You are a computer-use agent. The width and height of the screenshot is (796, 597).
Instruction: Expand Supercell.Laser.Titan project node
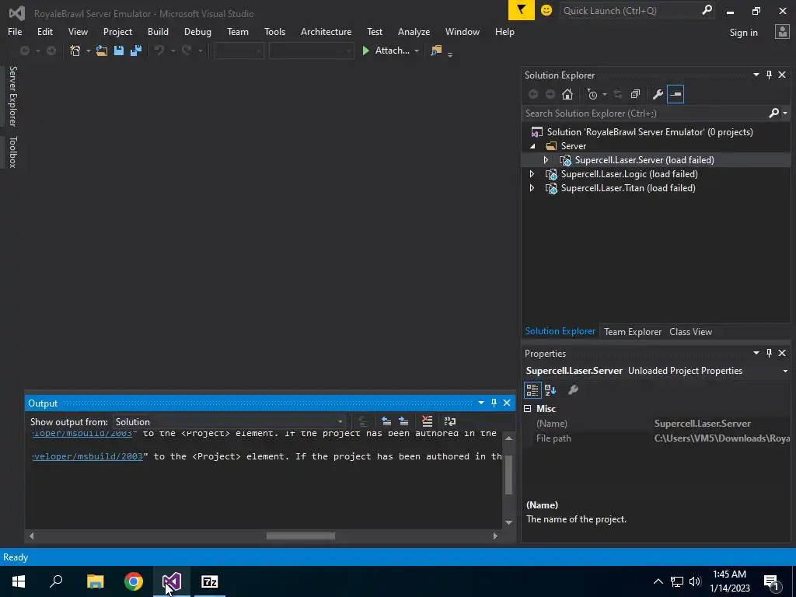point(532,188)
